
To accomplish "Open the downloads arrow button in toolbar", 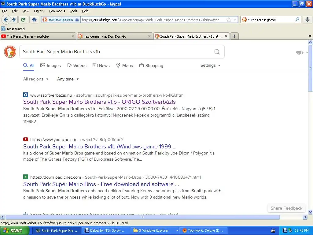I will [x=307, y=20].
